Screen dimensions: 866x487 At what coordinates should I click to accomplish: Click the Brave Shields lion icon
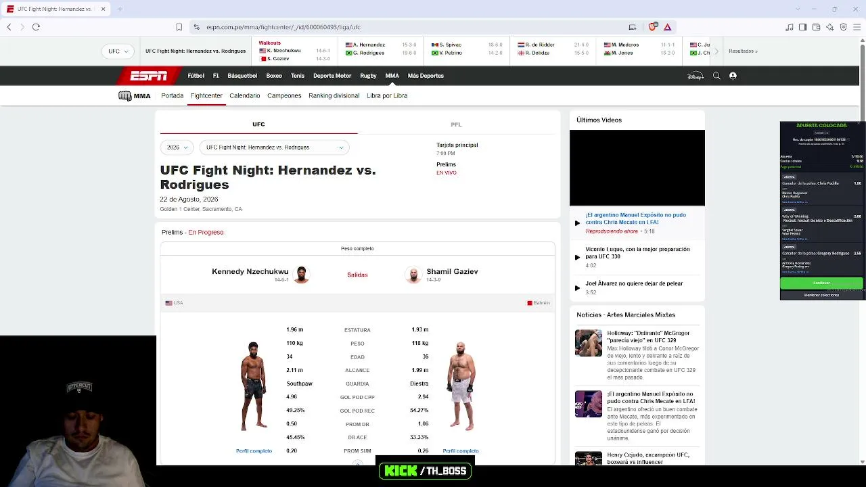652,27
